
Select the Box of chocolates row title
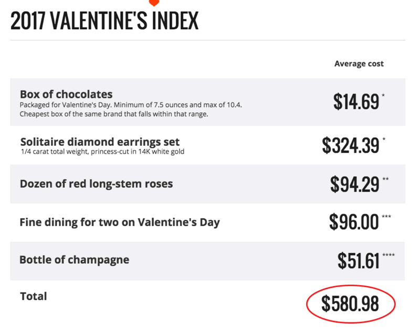[66, 94]
